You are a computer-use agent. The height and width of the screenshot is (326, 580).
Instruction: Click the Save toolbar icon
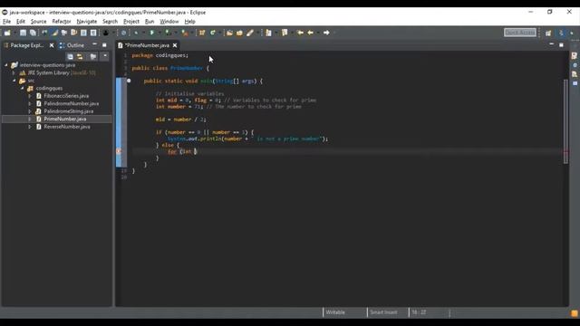[x=23, y=33]
